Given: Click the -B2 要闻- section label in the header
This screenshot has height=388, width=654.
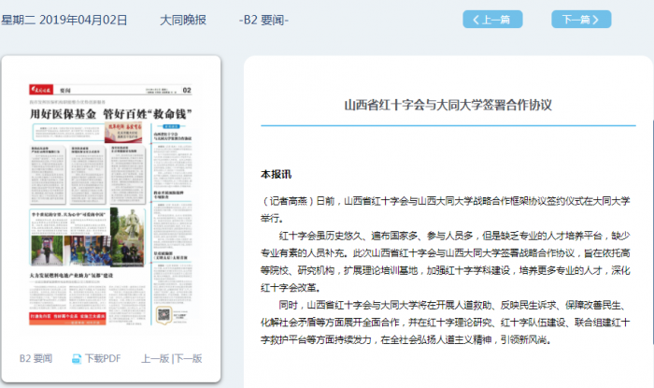Looking at the screenshot, I should [x=263, y=20].
